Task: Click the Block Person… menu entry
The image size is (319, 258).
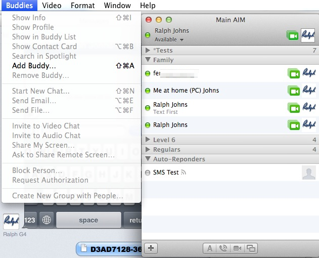Action: point(71,170)
